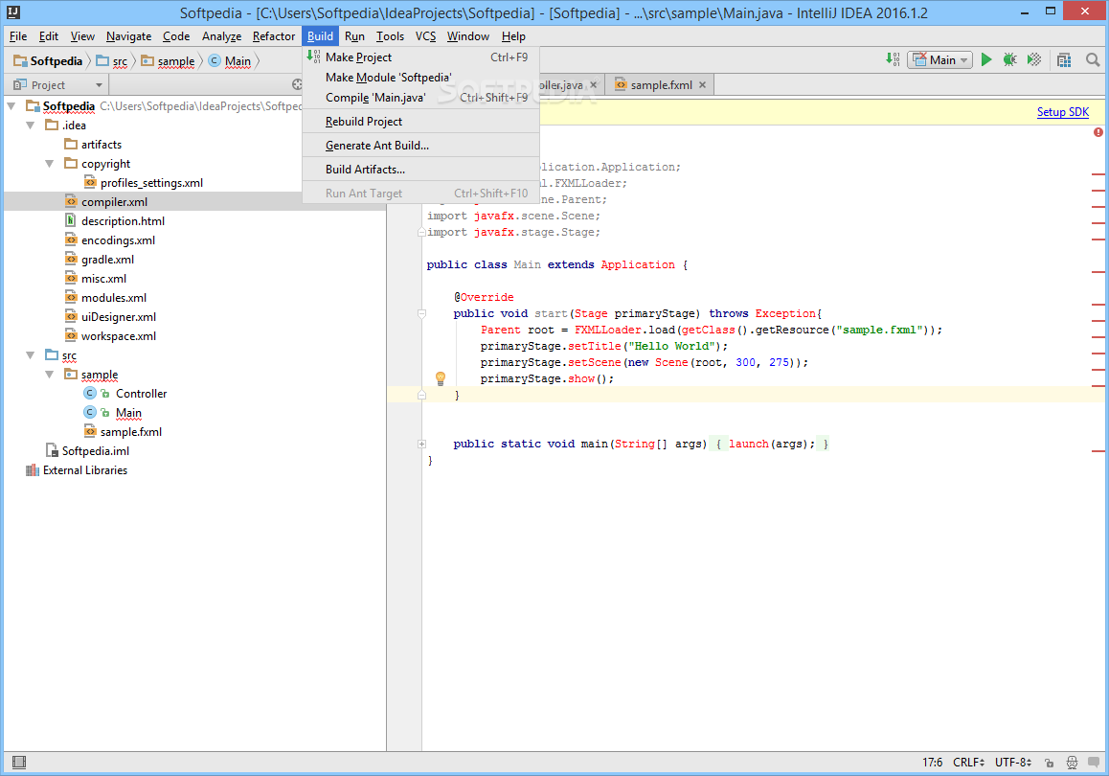Switch to the sample.fxml editor tab
The height and width of the screenshot is (776, 1109).
(x=661, y=85)
